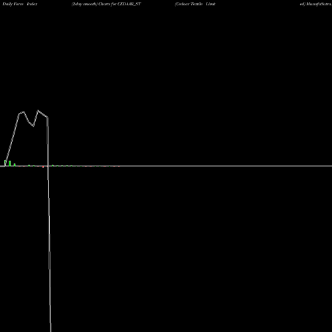Screen dimensions: 332x332
Task: Click the '(2day smooth) Charts for CEDAAR_ST' label
Action: click(106, 4)
